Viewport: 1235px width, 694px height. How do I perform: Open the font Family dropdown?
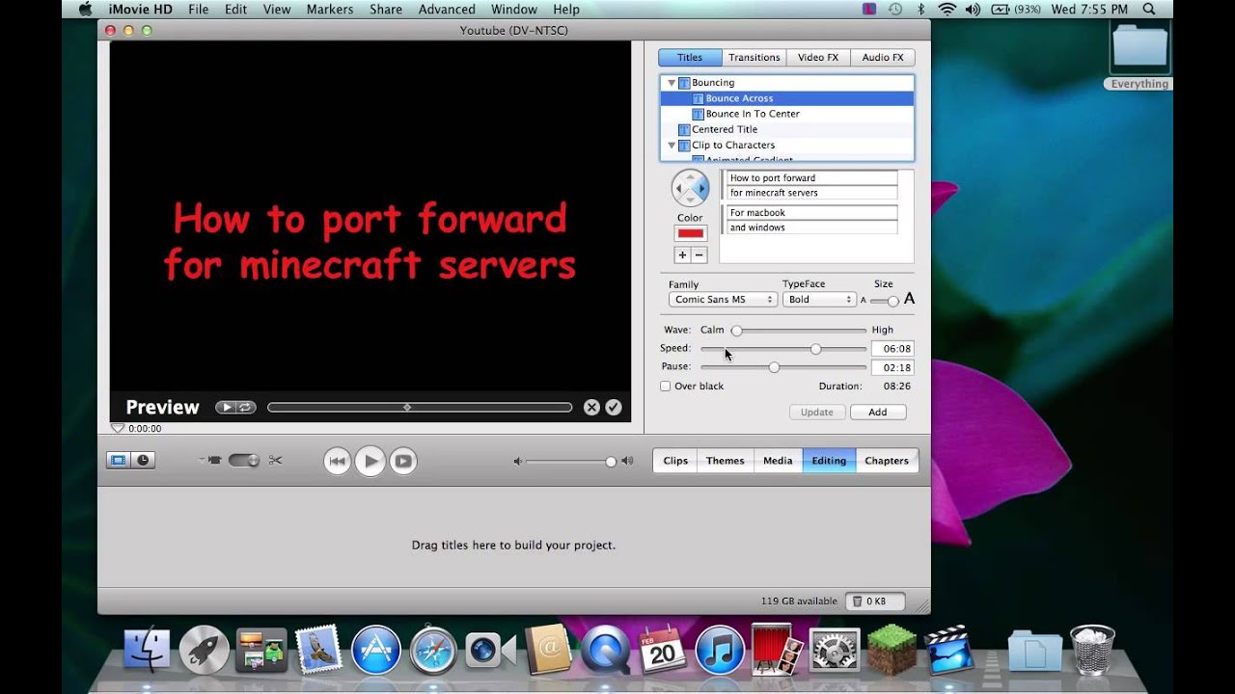pos(723,300)
